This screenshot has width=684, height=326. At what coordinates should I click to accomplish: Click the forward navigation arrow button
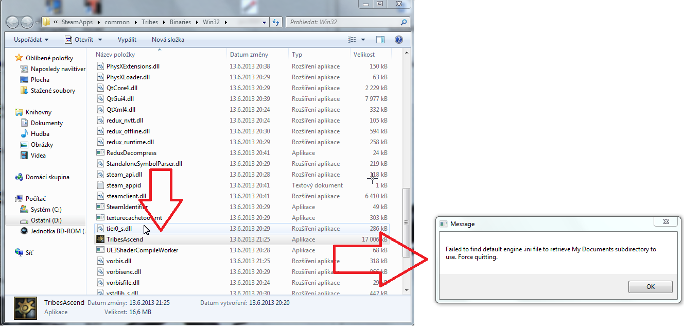coord(27,22)
